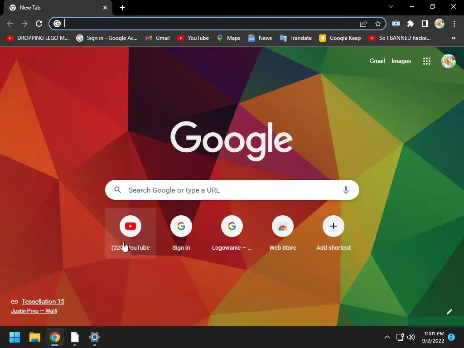
Task: Open the screen recorder extension icon
Action: click(x=396, y=24)
